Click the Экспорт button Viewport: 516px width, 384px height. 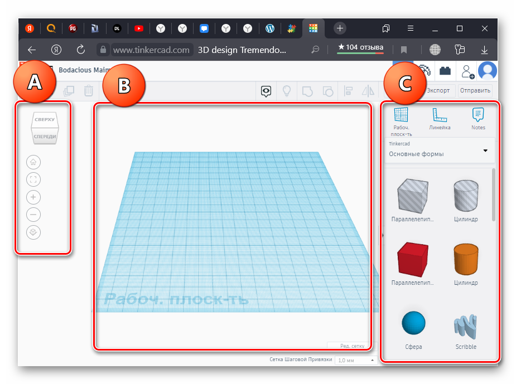(x=438, y=90)
